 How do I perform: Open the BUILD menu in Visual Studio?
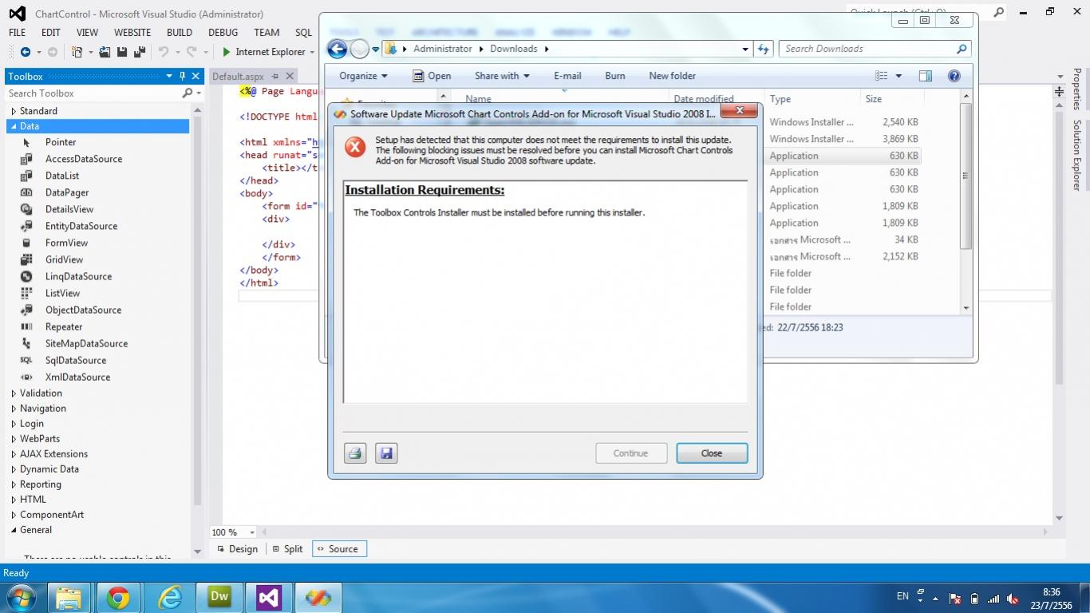pos(180,33)
